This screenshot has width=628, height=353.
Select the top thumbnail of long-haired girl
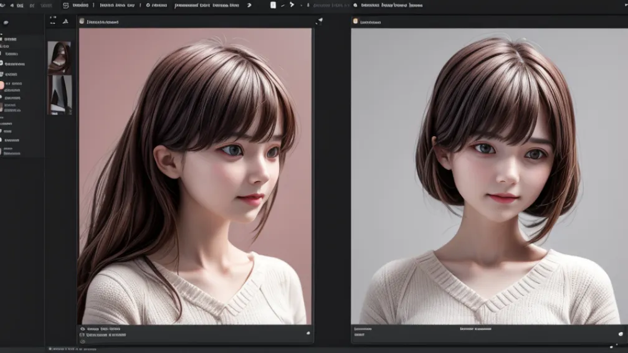coord(59,58)
